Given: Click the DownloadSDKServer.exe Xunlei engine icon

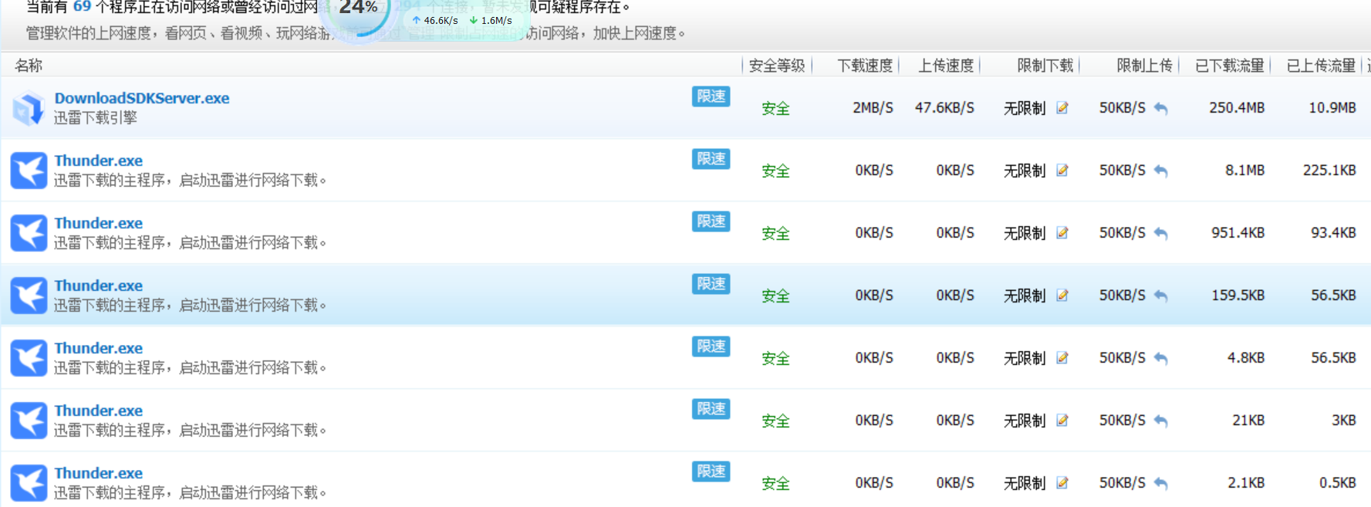Looking at the screenshot, I should (x=29, y=108).
